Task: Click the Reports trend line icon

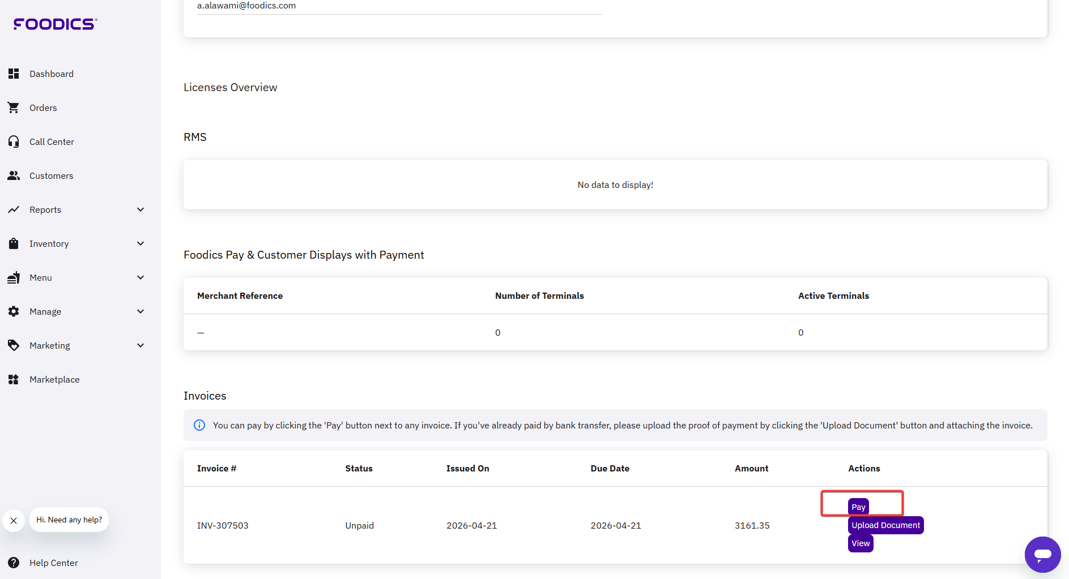Action: (x=14, y=209)
